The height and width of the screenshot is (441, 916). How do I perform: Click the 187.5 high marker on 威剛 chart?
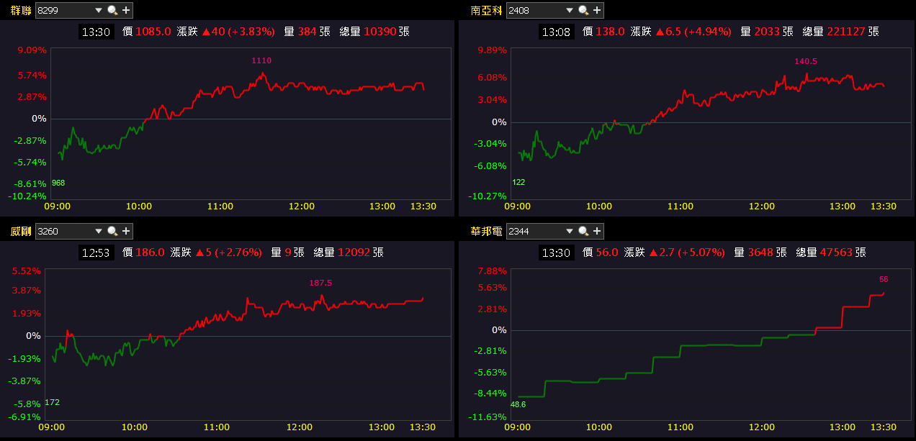coord(320,283)
